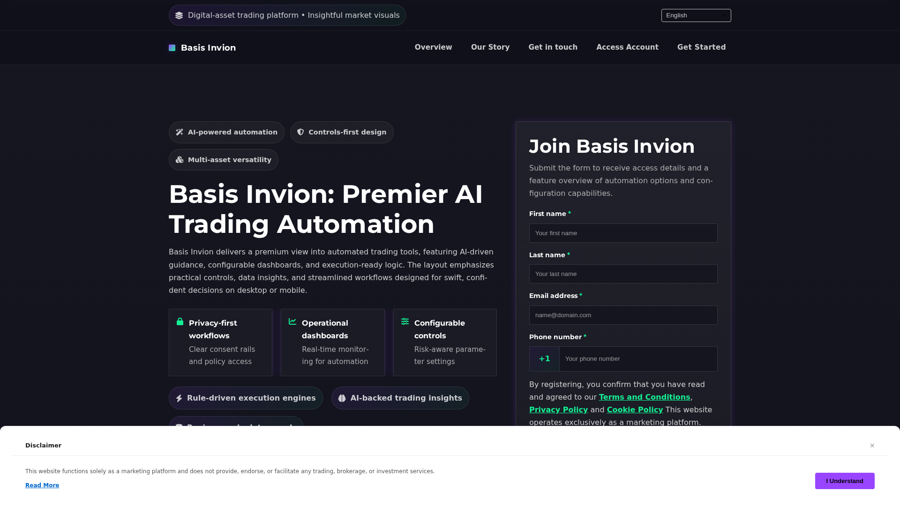Click the Basis Invion logo square
Screen dimensions: 900x506
172,48
